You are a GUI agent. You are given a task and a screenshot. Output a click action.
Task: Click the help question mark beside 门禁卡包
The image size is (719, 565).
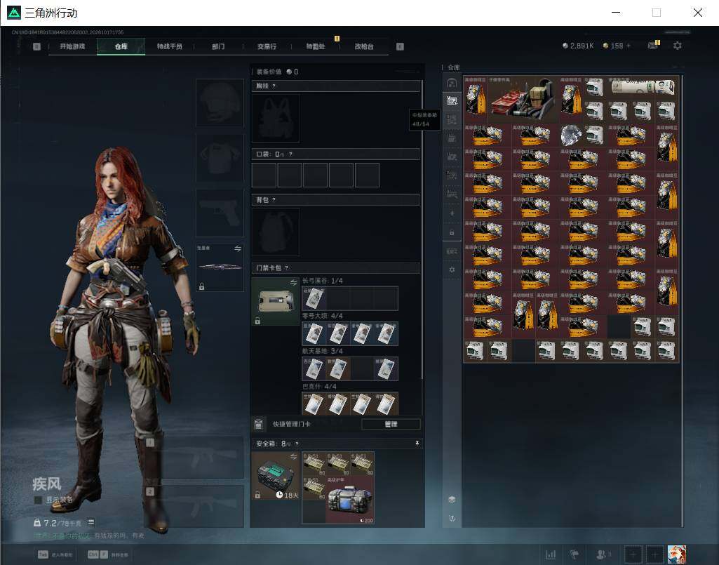[287, 267]
